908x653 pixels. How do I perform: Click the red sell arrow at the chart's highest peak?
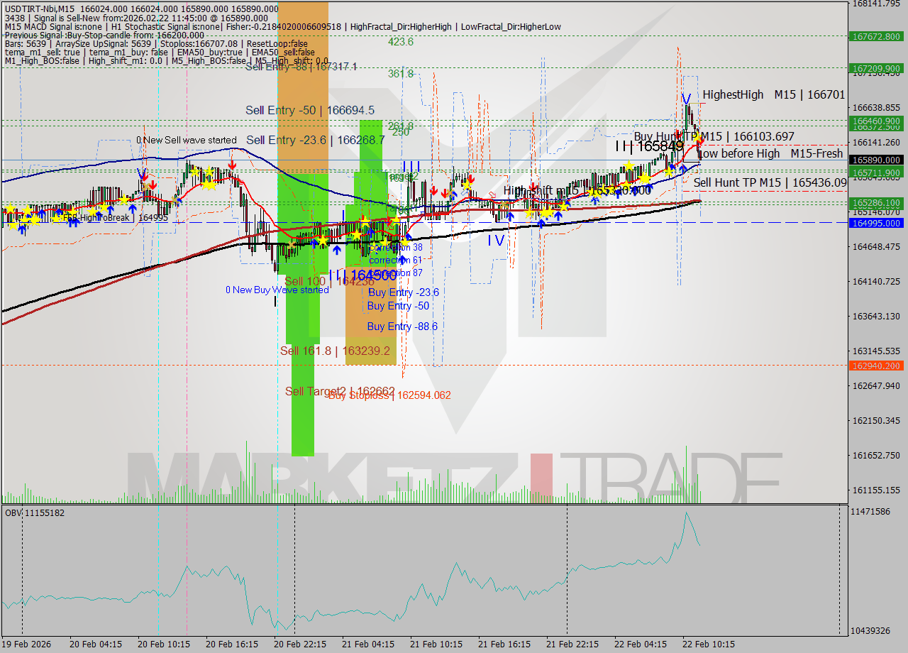(680, 136)
